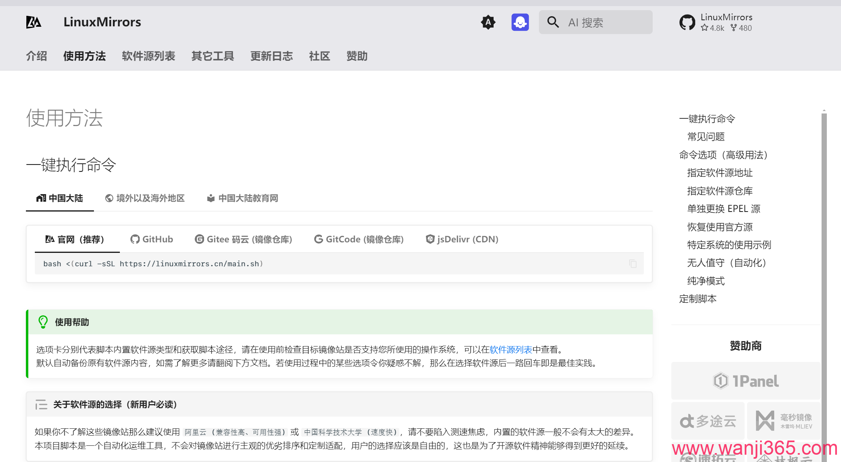Click the lightbulb icon beside 使用帮助
This screenshot has height=462, width=841.
pos(43,322)
